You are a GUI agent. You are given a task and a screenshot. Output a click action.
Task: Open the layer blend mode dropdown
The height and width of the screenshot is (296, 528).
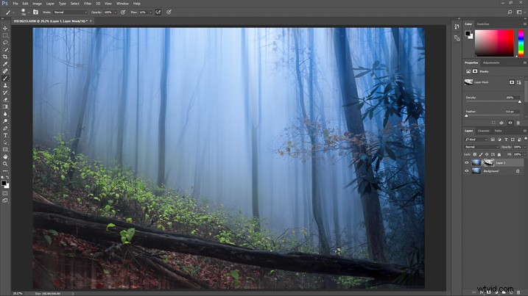[x=481, y=147]
